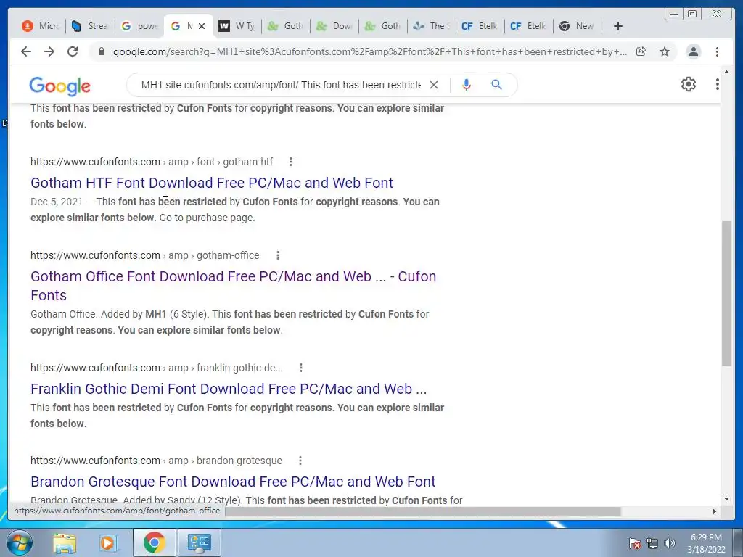Viewport: 743px width, 557px height.
Task: Open the control panel taskbar program
Action: [x=199, y=542]
